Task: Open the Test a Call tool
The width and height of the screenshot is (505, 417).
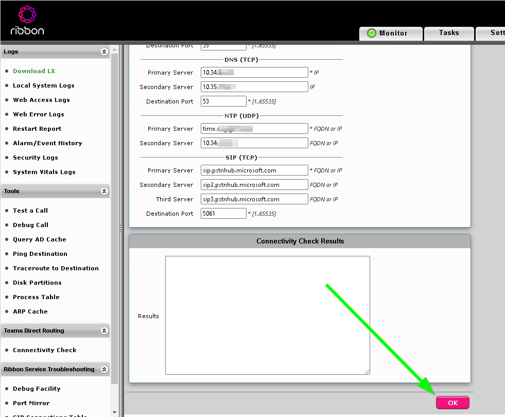Action: pos(30,210)
